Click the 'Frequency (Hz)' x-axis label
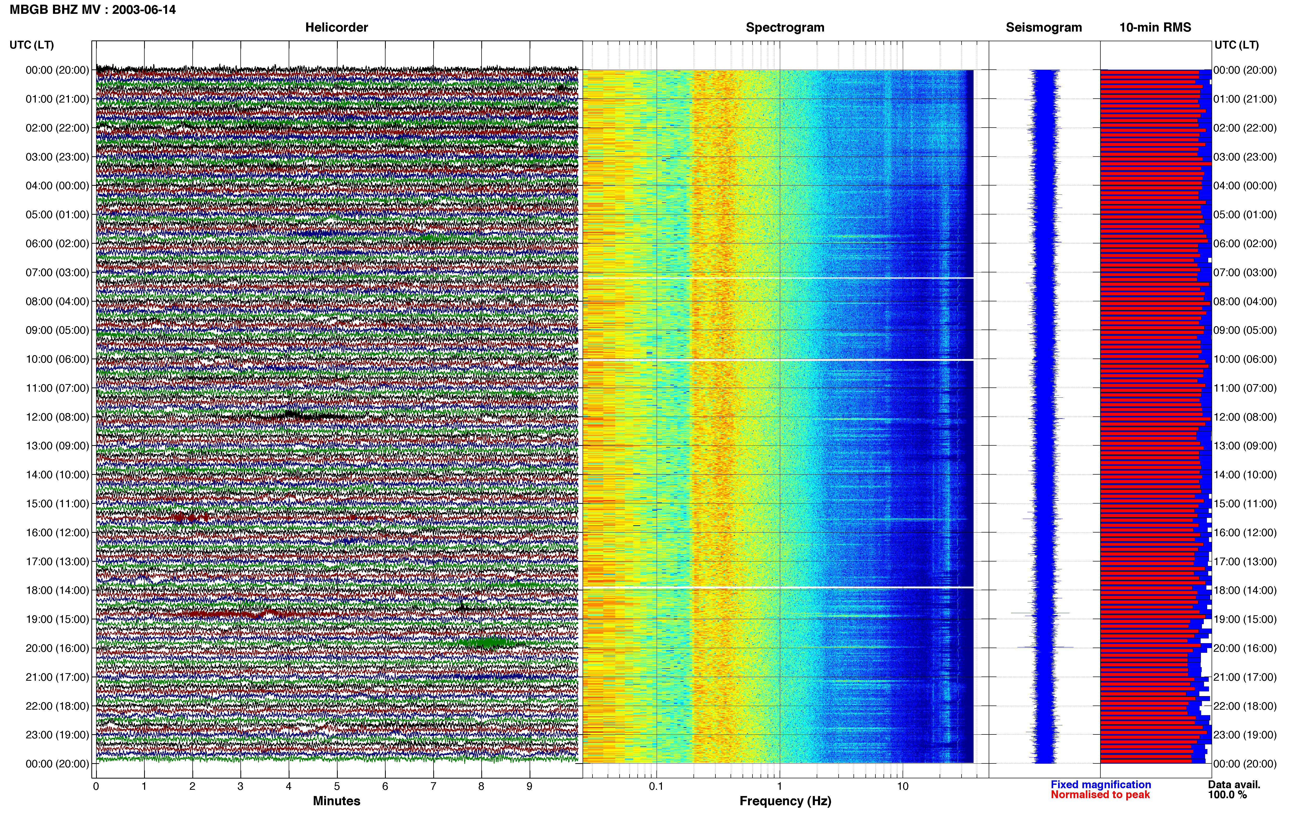The image size is (1310, 819). coord(785,801)
